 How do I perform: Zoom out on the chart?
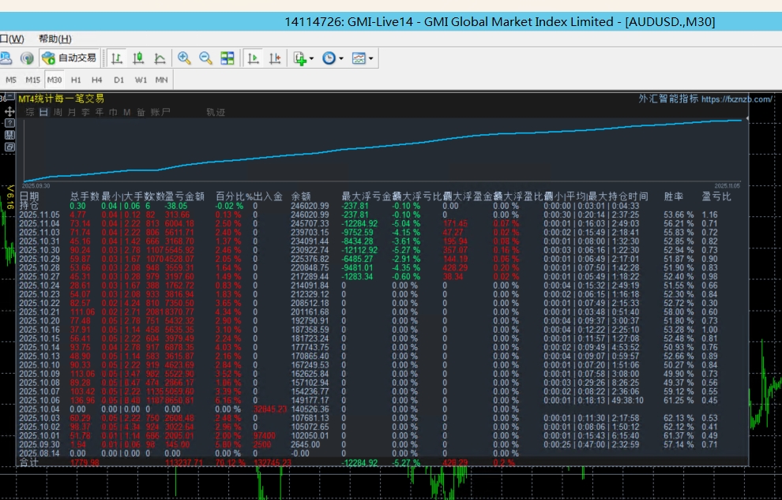pos(205,58)
